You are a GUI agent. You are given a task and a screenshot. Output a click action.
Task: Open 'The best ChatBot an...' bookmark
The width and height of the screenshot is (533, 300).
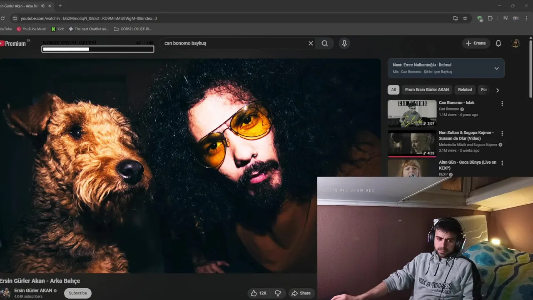[x=89, y=29]
